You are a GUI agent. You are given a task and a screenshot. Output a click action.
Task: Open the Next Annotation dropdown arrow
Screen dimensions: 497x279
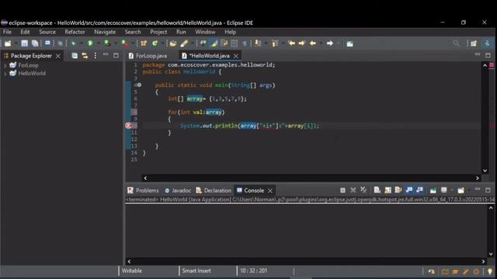point(266,43)
